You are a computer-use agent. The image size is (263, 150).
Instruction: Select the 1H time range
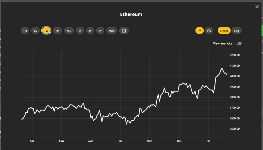click(x=25, y=31)
